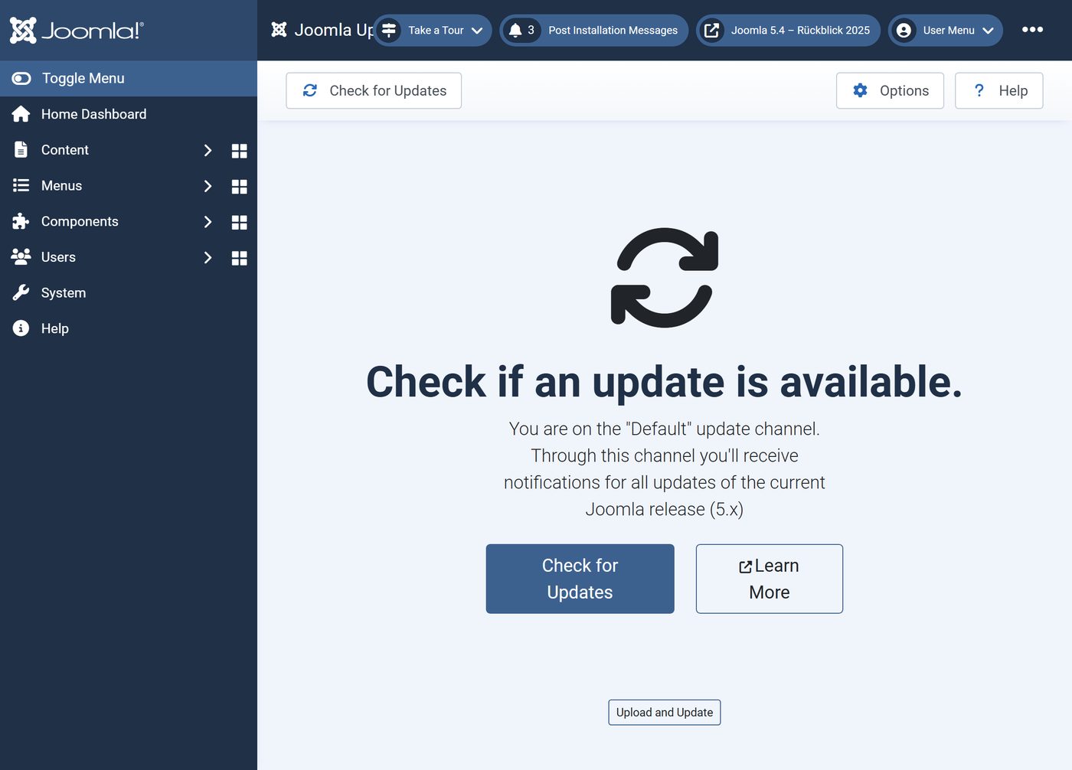Viewport: 1072px width, 770px height.
Task: Click the Help toolbar button
Action: (998, 90)
